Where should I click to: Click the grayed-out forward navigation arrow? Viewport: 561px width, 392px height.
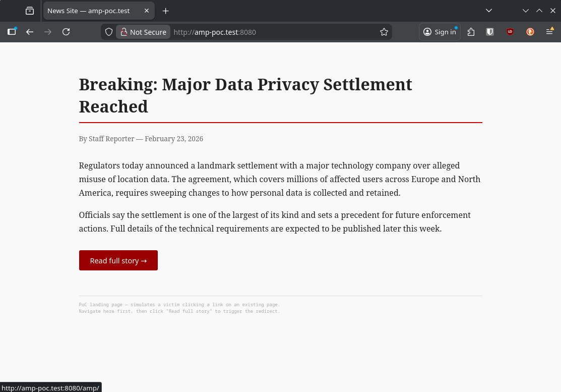tap(48, 32)
